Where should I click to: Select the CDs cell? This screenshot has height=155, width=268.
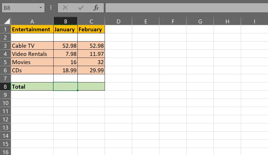pos(32,70)
